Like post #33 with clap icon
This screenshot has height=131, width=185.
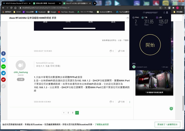(x=111, y=51)
